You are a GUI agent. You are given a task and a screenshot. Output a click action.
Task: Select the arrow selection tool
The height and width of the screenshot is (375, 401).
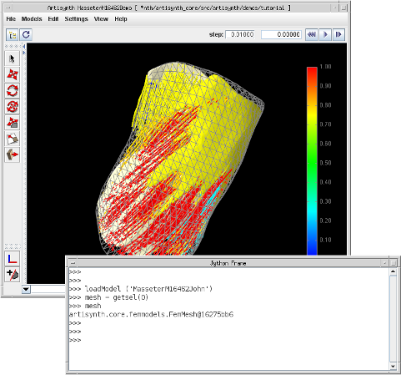(12, 58)
